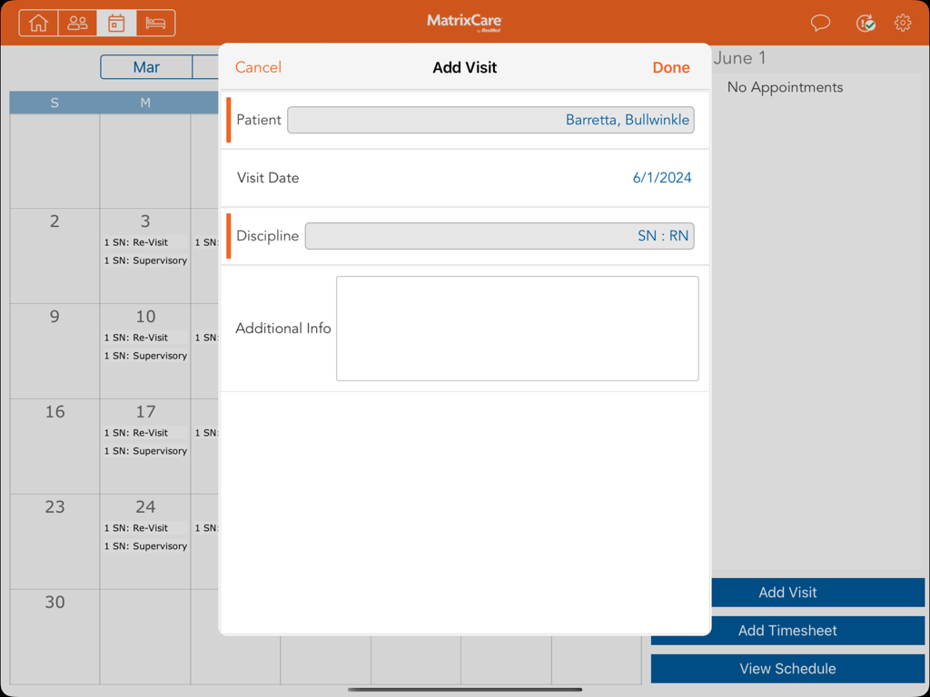The width and height of the screenshot is (930, 697).
Task: Open the Patients list via people icon
Action: click(77, 23)
